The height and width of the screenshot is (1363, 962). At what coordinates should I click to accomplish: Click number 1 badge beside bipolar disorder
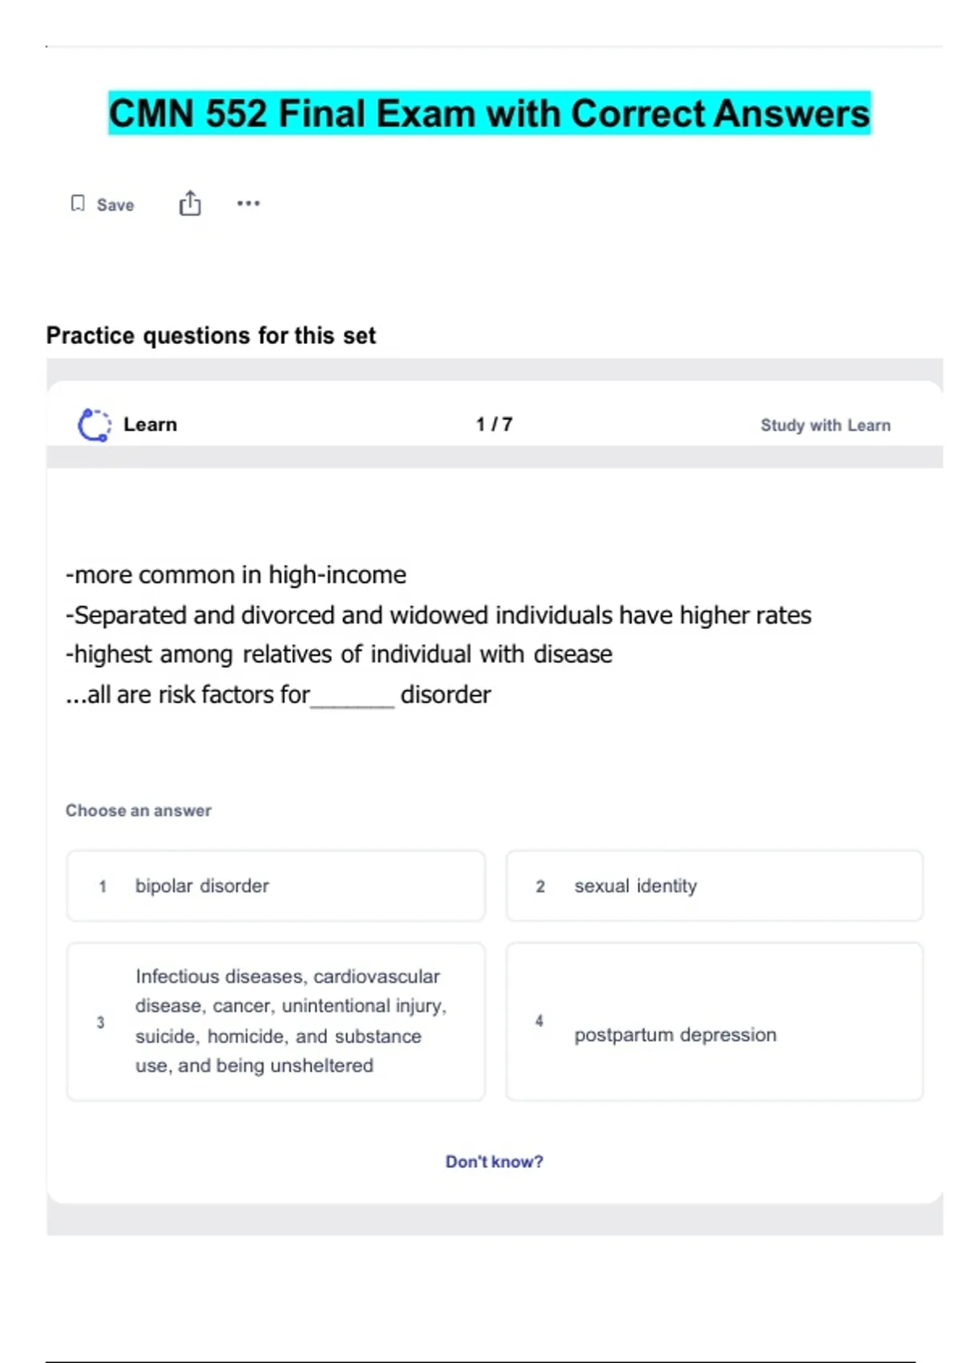(103, 887)
